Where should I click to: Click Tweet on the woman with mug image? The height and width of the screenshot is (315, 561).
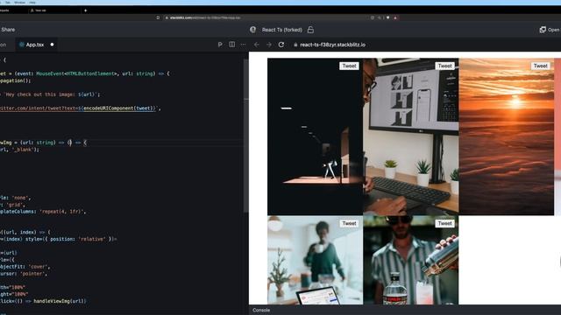pyautogui.click(x=349, y=223)
